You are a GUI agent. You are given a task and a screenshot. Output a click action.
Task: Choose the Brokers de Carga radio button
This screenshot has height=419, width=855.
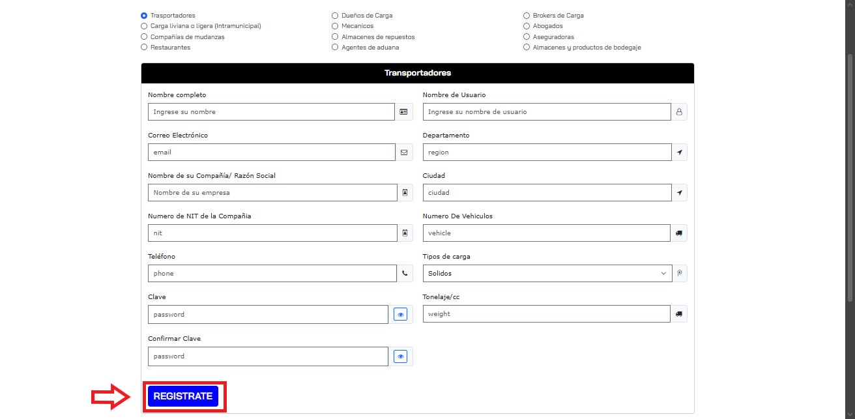point(527,16)
